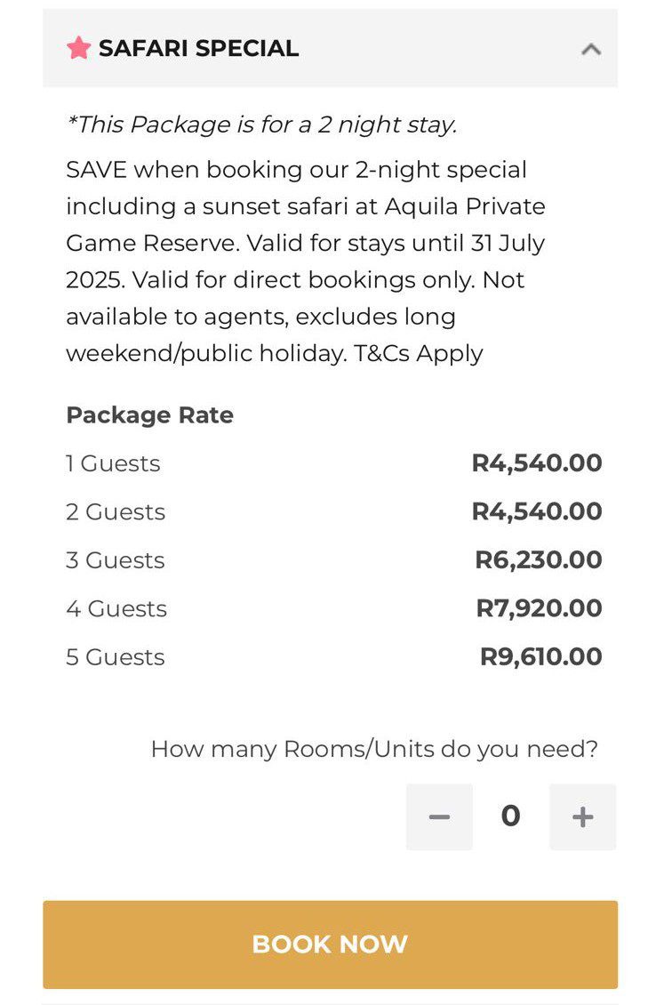
Task: Select the 5 Guests rate row
Action: [333, 657]
